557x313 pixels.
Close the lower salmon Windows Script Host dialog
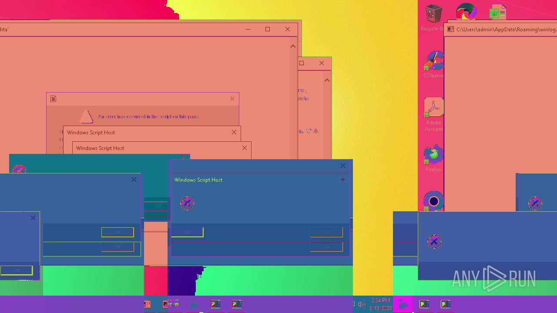coord(245,148)
